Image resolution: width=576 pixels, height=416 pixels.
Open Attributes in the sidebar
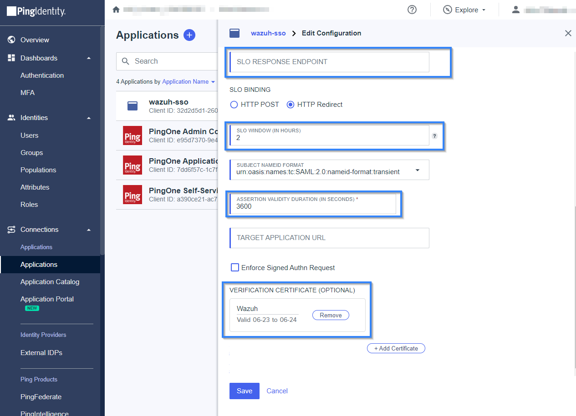35,187
